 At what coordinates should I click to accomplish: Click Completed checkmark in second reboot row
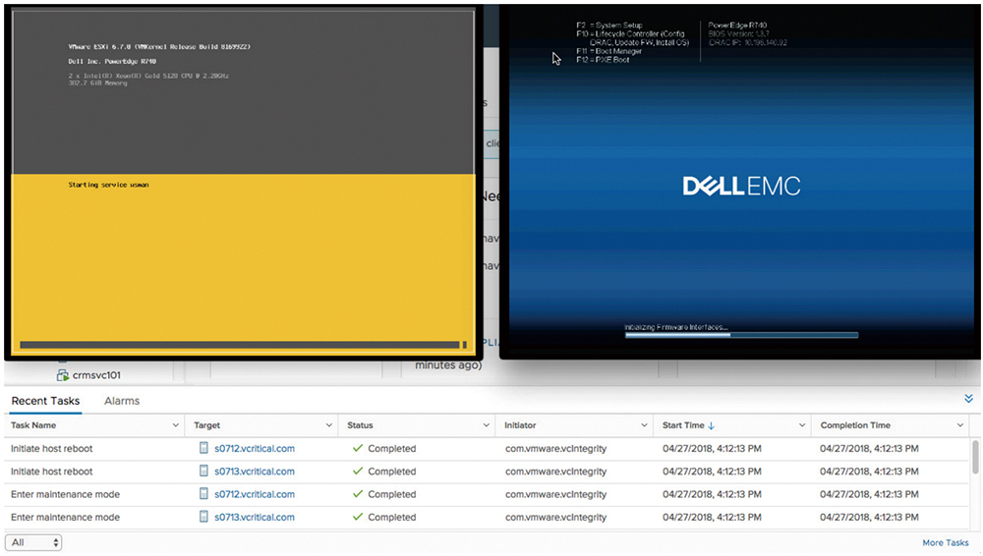pos(358,471)
